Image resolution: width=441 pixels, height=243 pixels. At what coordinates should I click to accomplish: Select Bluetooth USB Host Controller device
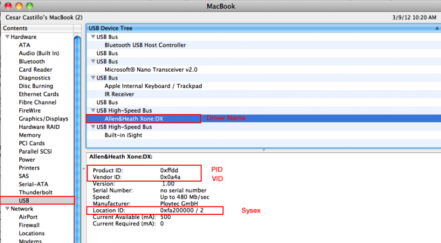[145, 45]
